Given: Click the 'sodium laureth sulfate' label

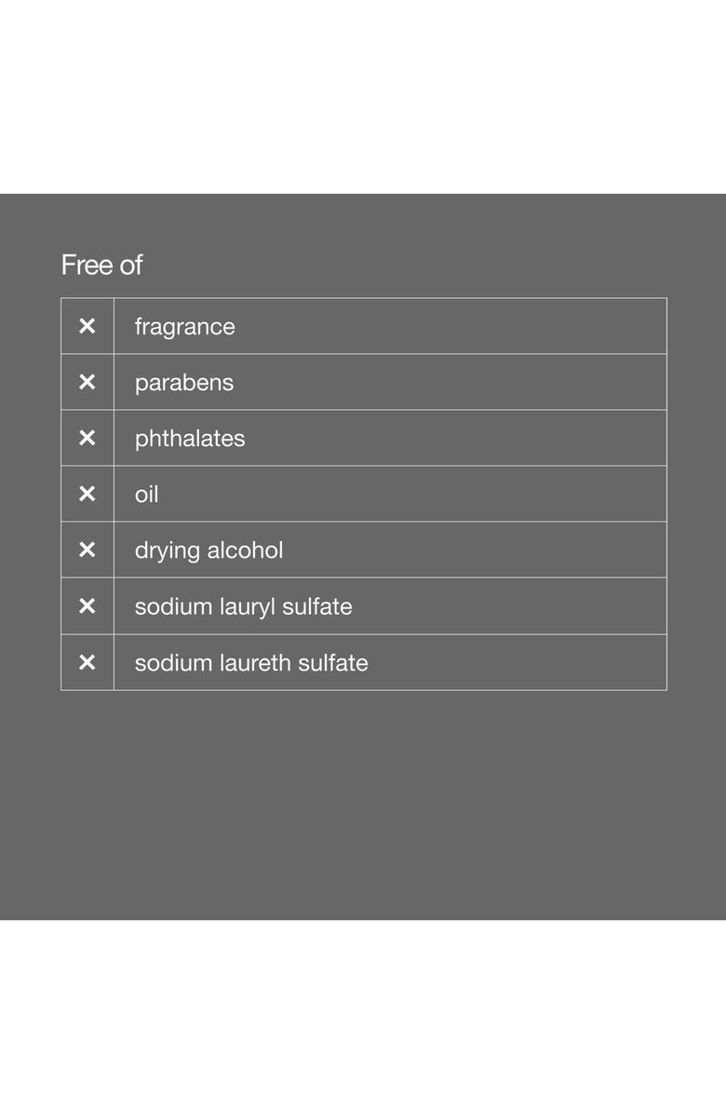Looking at the screenshot, I should pyautogui.click(x=251, y=662).
